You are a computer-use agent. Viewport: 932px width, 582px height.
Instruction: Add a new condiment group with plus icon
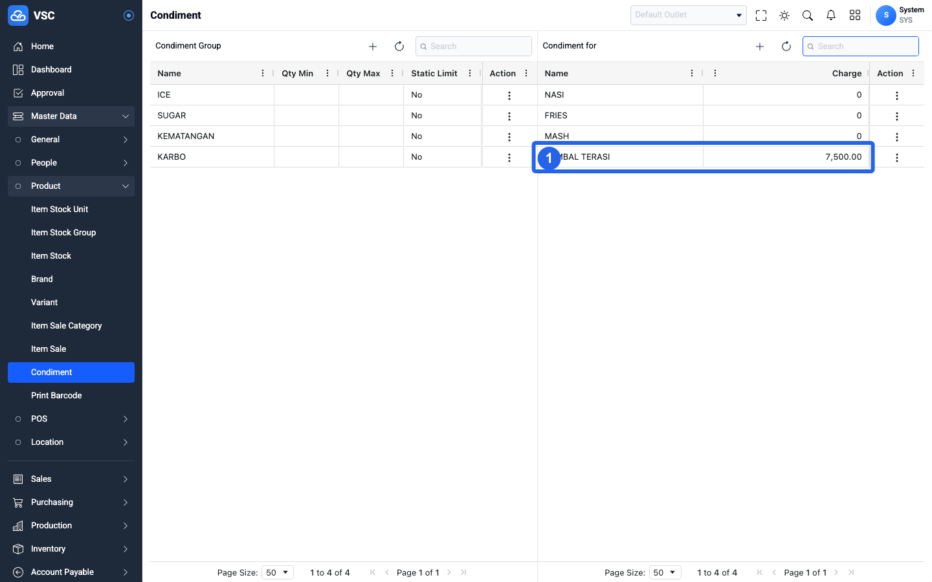tap(373, 47)
